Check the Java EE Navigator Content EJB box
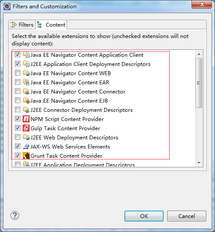This screenshot has width=215, height=232. pyautogui.click(x=17, y=100)
